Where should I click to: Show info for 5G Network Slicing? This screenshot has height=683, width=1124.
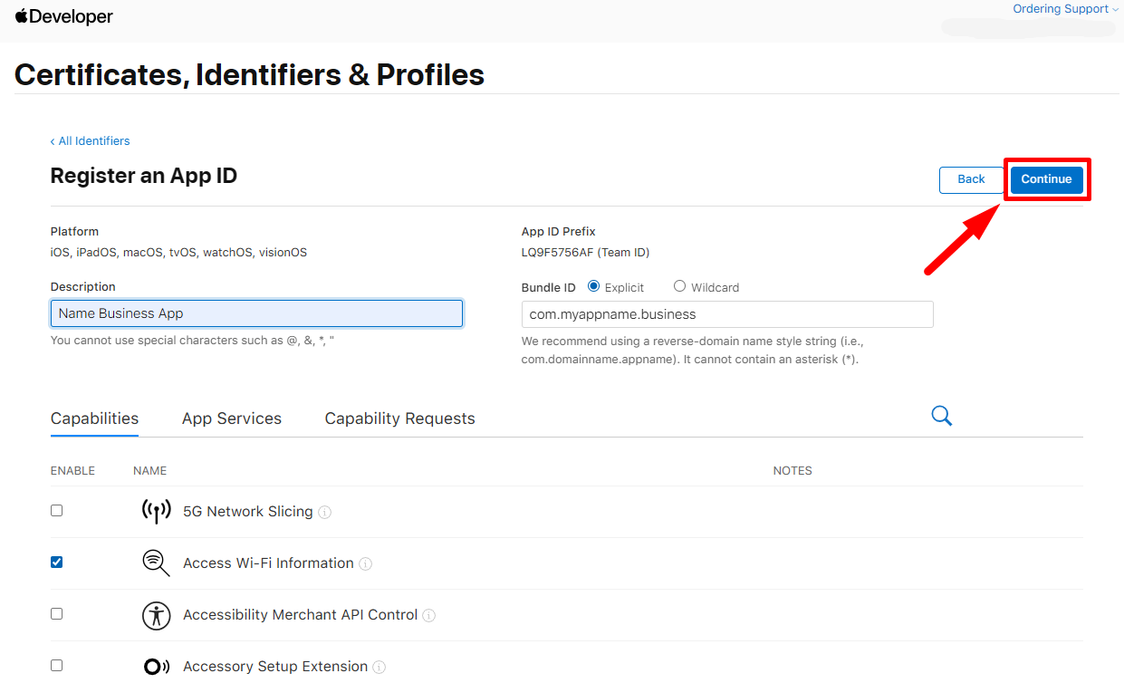click(x=325, y=512)
